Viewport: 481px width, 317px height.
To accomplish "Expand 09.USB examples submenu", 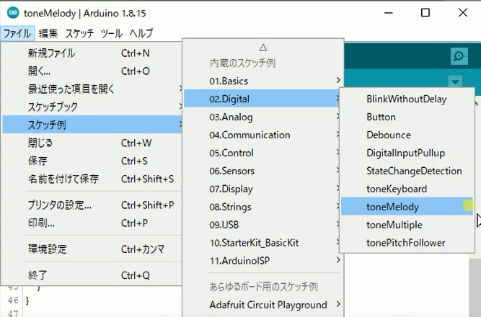I will (262, 225).
